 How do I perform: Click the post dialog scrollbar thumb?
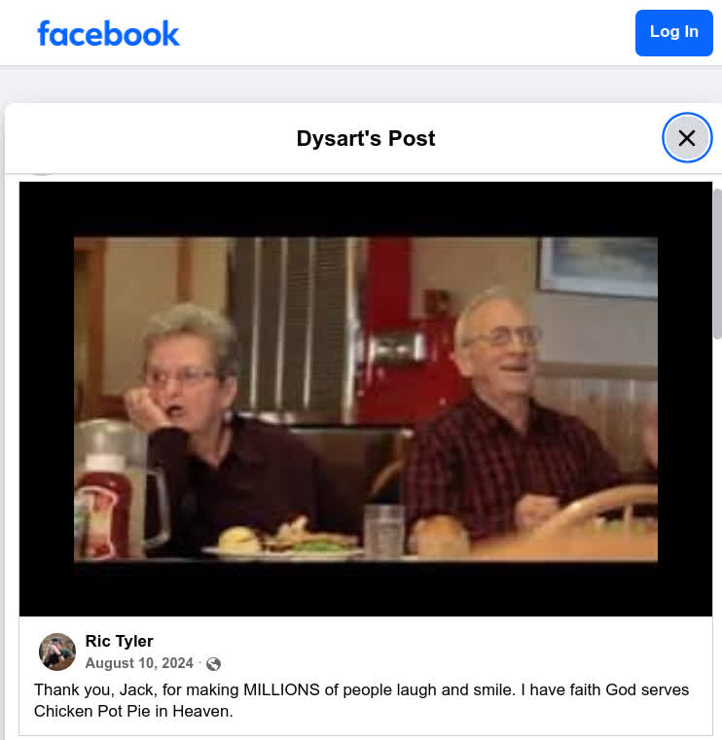pyautogui.click(x=717, y=264)
